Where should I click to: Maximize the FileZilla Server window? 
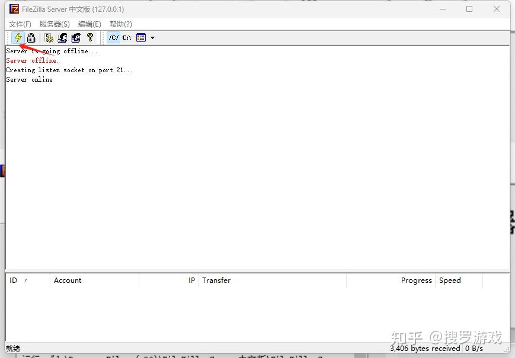click(469, 9)
